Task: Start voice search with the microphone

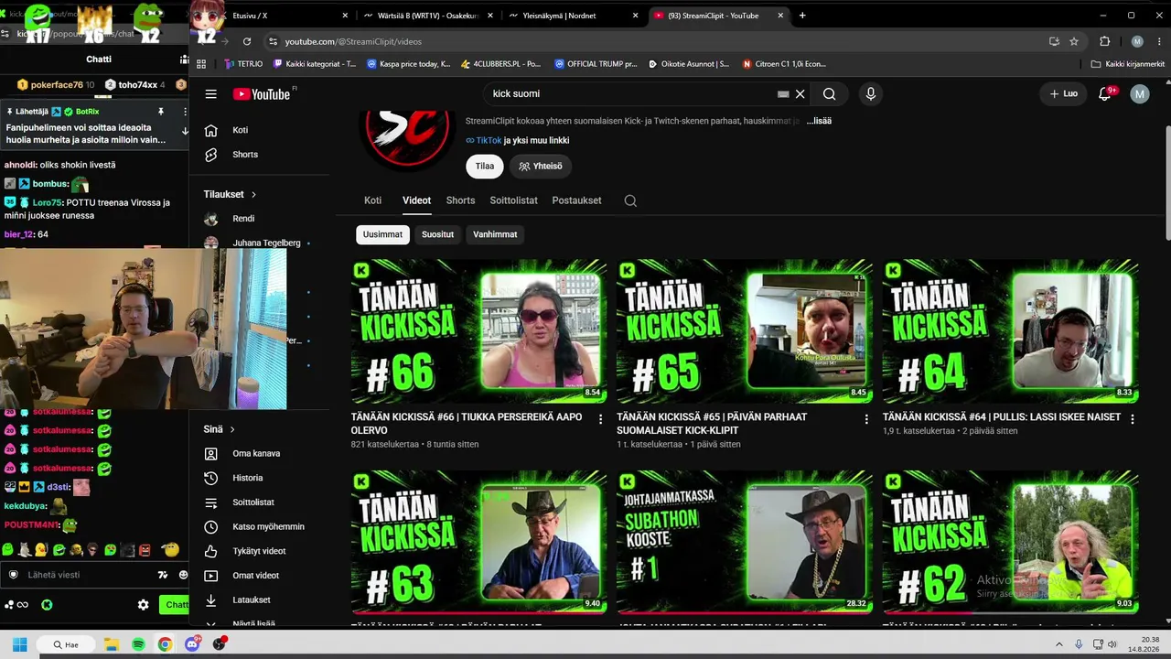Action: [x=870, y=94]
